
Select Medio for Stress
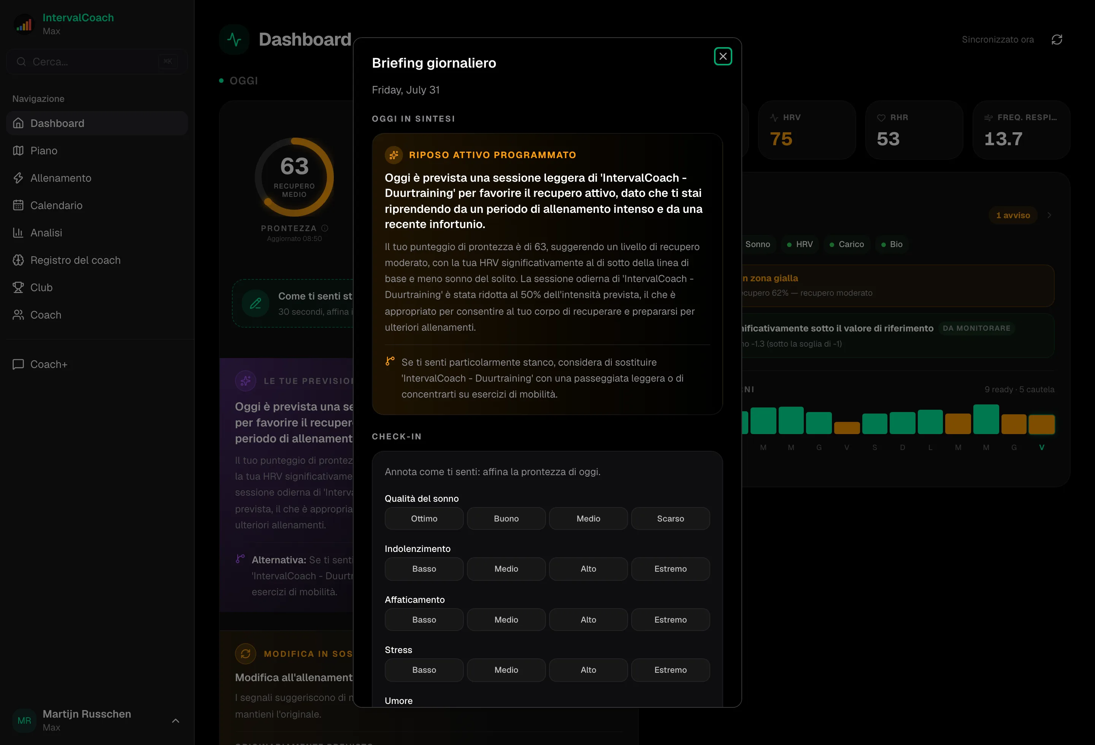coord(506,670)
